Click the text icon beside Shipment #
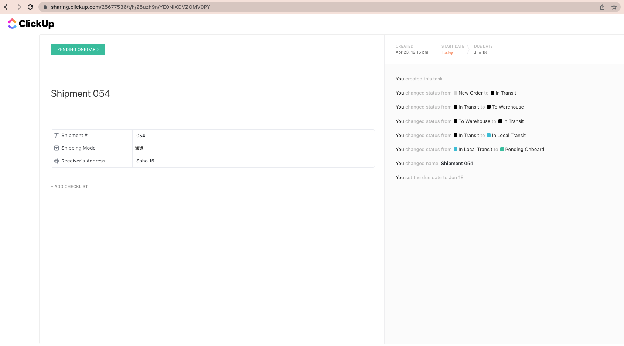This screenshot has height=346, width=624. pos(57,136)
